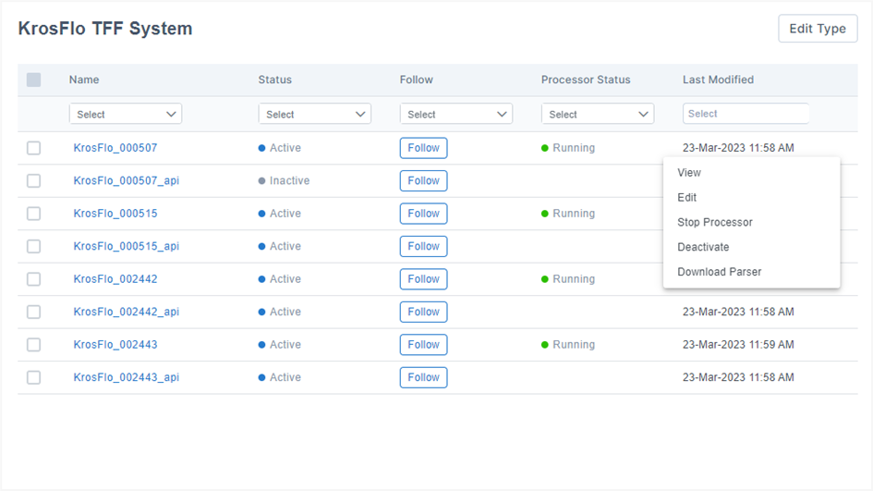Enable the checkbox for KrosFlo_002442
This screenshot has width=873, height=491.
[x=33, y=278]
